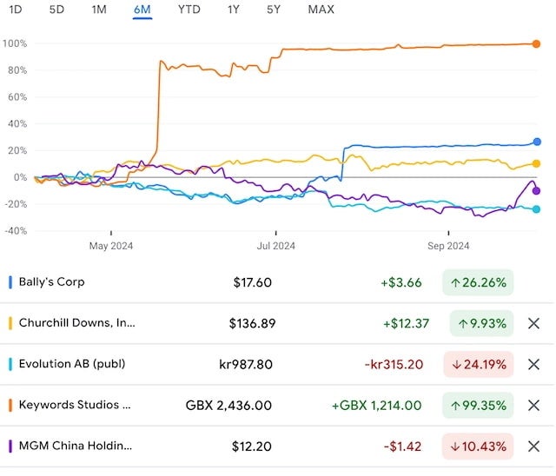Open the Evolution AB (publ) listing
This screenshot has height=476, width=556.
[x=72, y=364]
